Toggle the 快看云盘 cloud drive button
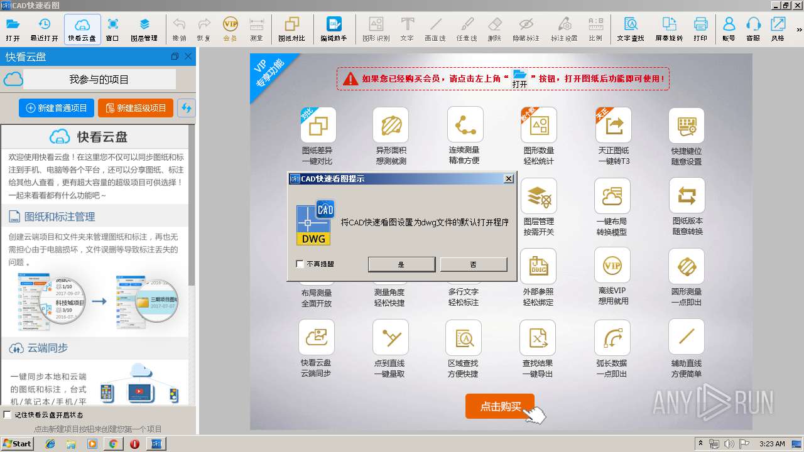This screenshot has height=452, width=804. pos(82,29)
